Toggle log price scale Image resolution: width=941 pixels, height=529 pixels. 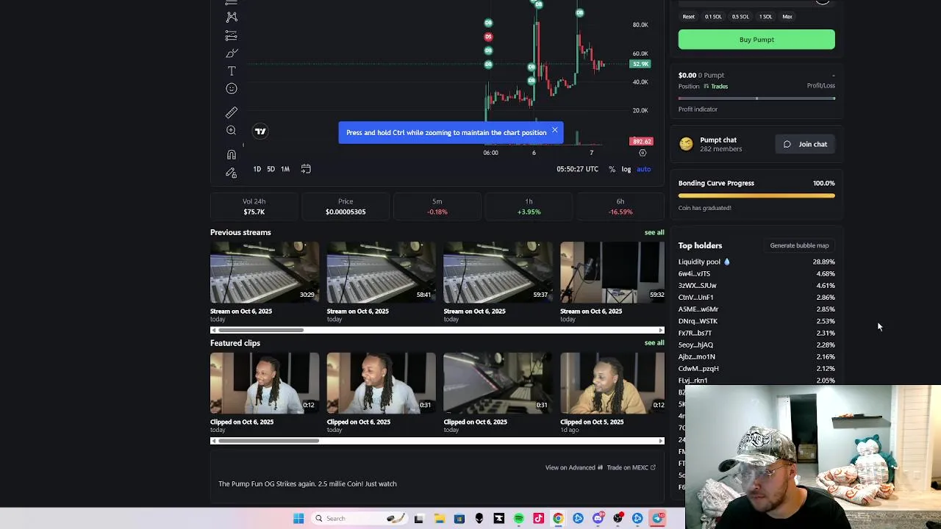pyautogui.click(x=626, y=169)
